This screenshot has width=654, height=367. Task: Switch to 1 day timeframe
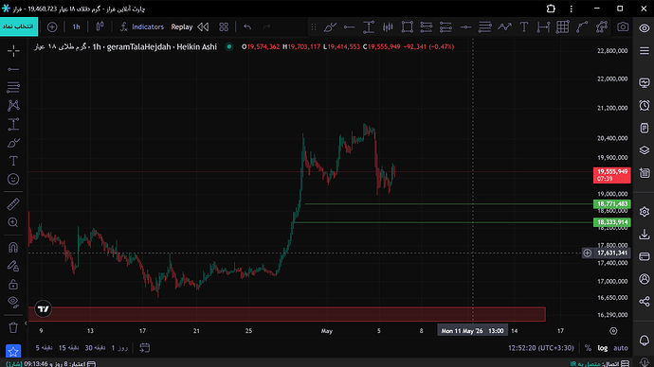pos(119,348)
